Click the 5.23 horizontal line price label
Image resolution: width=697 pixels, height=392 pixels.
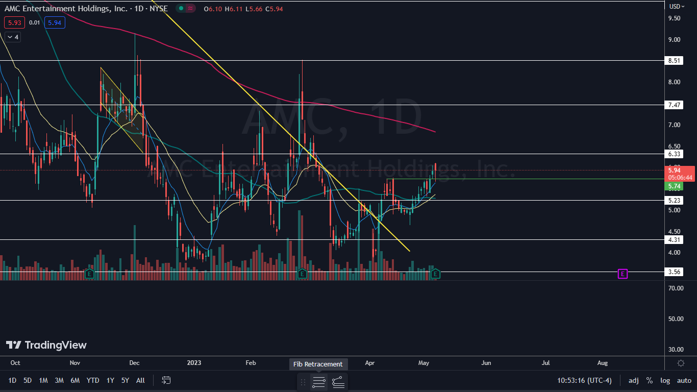click(x=675, y=201)
